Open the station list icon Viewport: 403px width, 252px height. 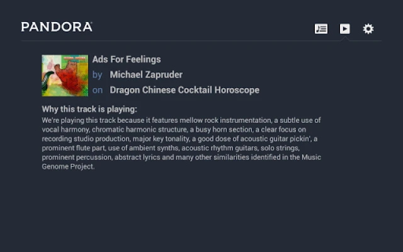click(321, 28)
